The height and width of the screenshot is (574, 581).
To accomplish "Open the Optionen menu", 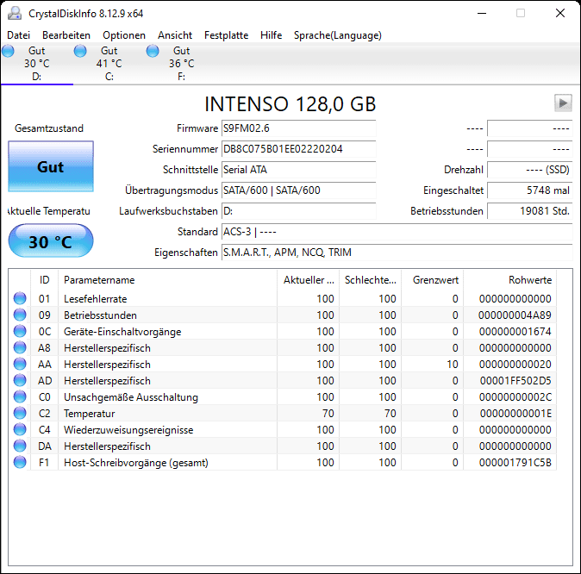I will [124, 35].
